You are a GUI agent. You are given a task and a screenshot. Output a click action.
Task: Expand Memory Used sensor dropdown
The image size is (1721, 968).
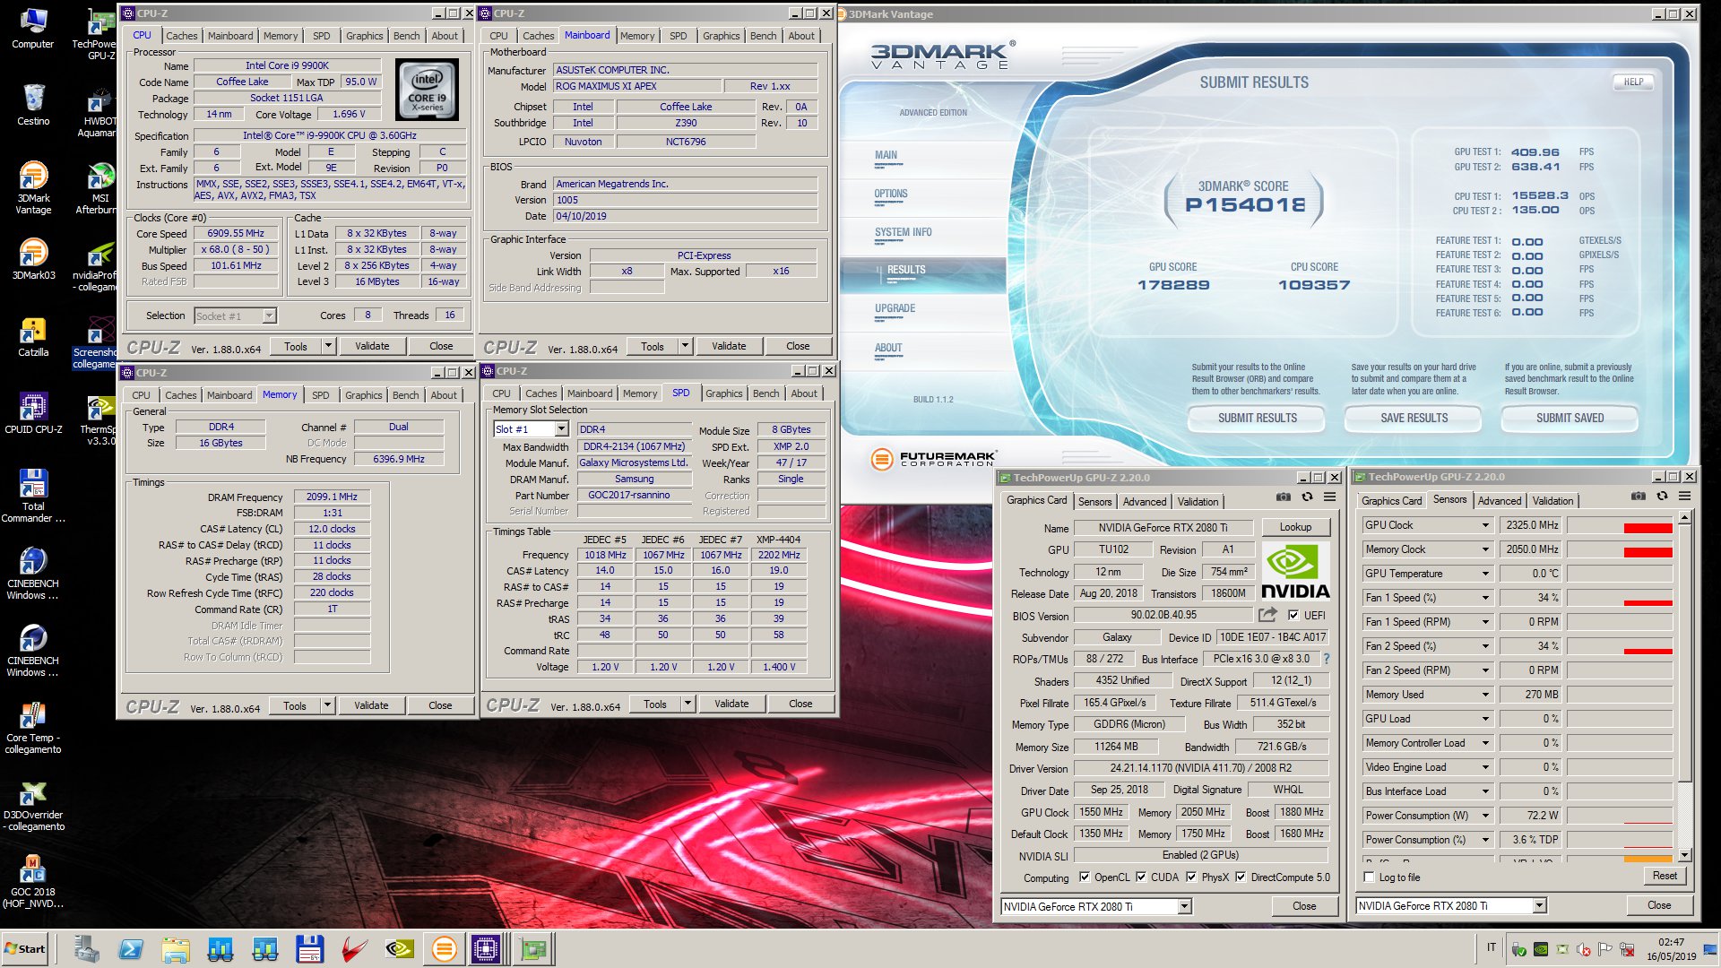pyautogui.click(x=1485, y=695)
